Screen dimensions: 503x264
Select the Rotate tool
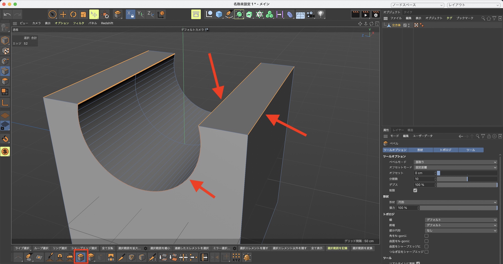click(73, 14)
